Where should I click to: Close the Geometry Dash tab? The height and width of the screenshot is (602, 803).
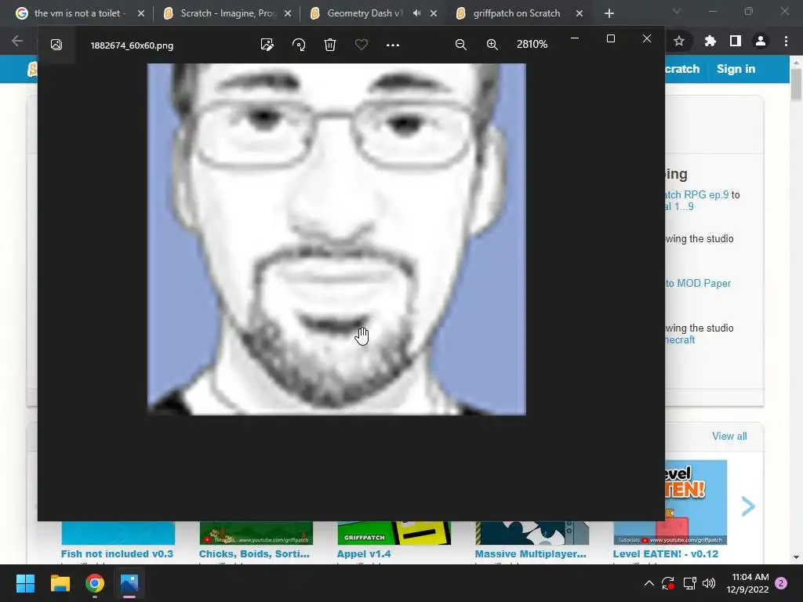(x=434, y=14)
